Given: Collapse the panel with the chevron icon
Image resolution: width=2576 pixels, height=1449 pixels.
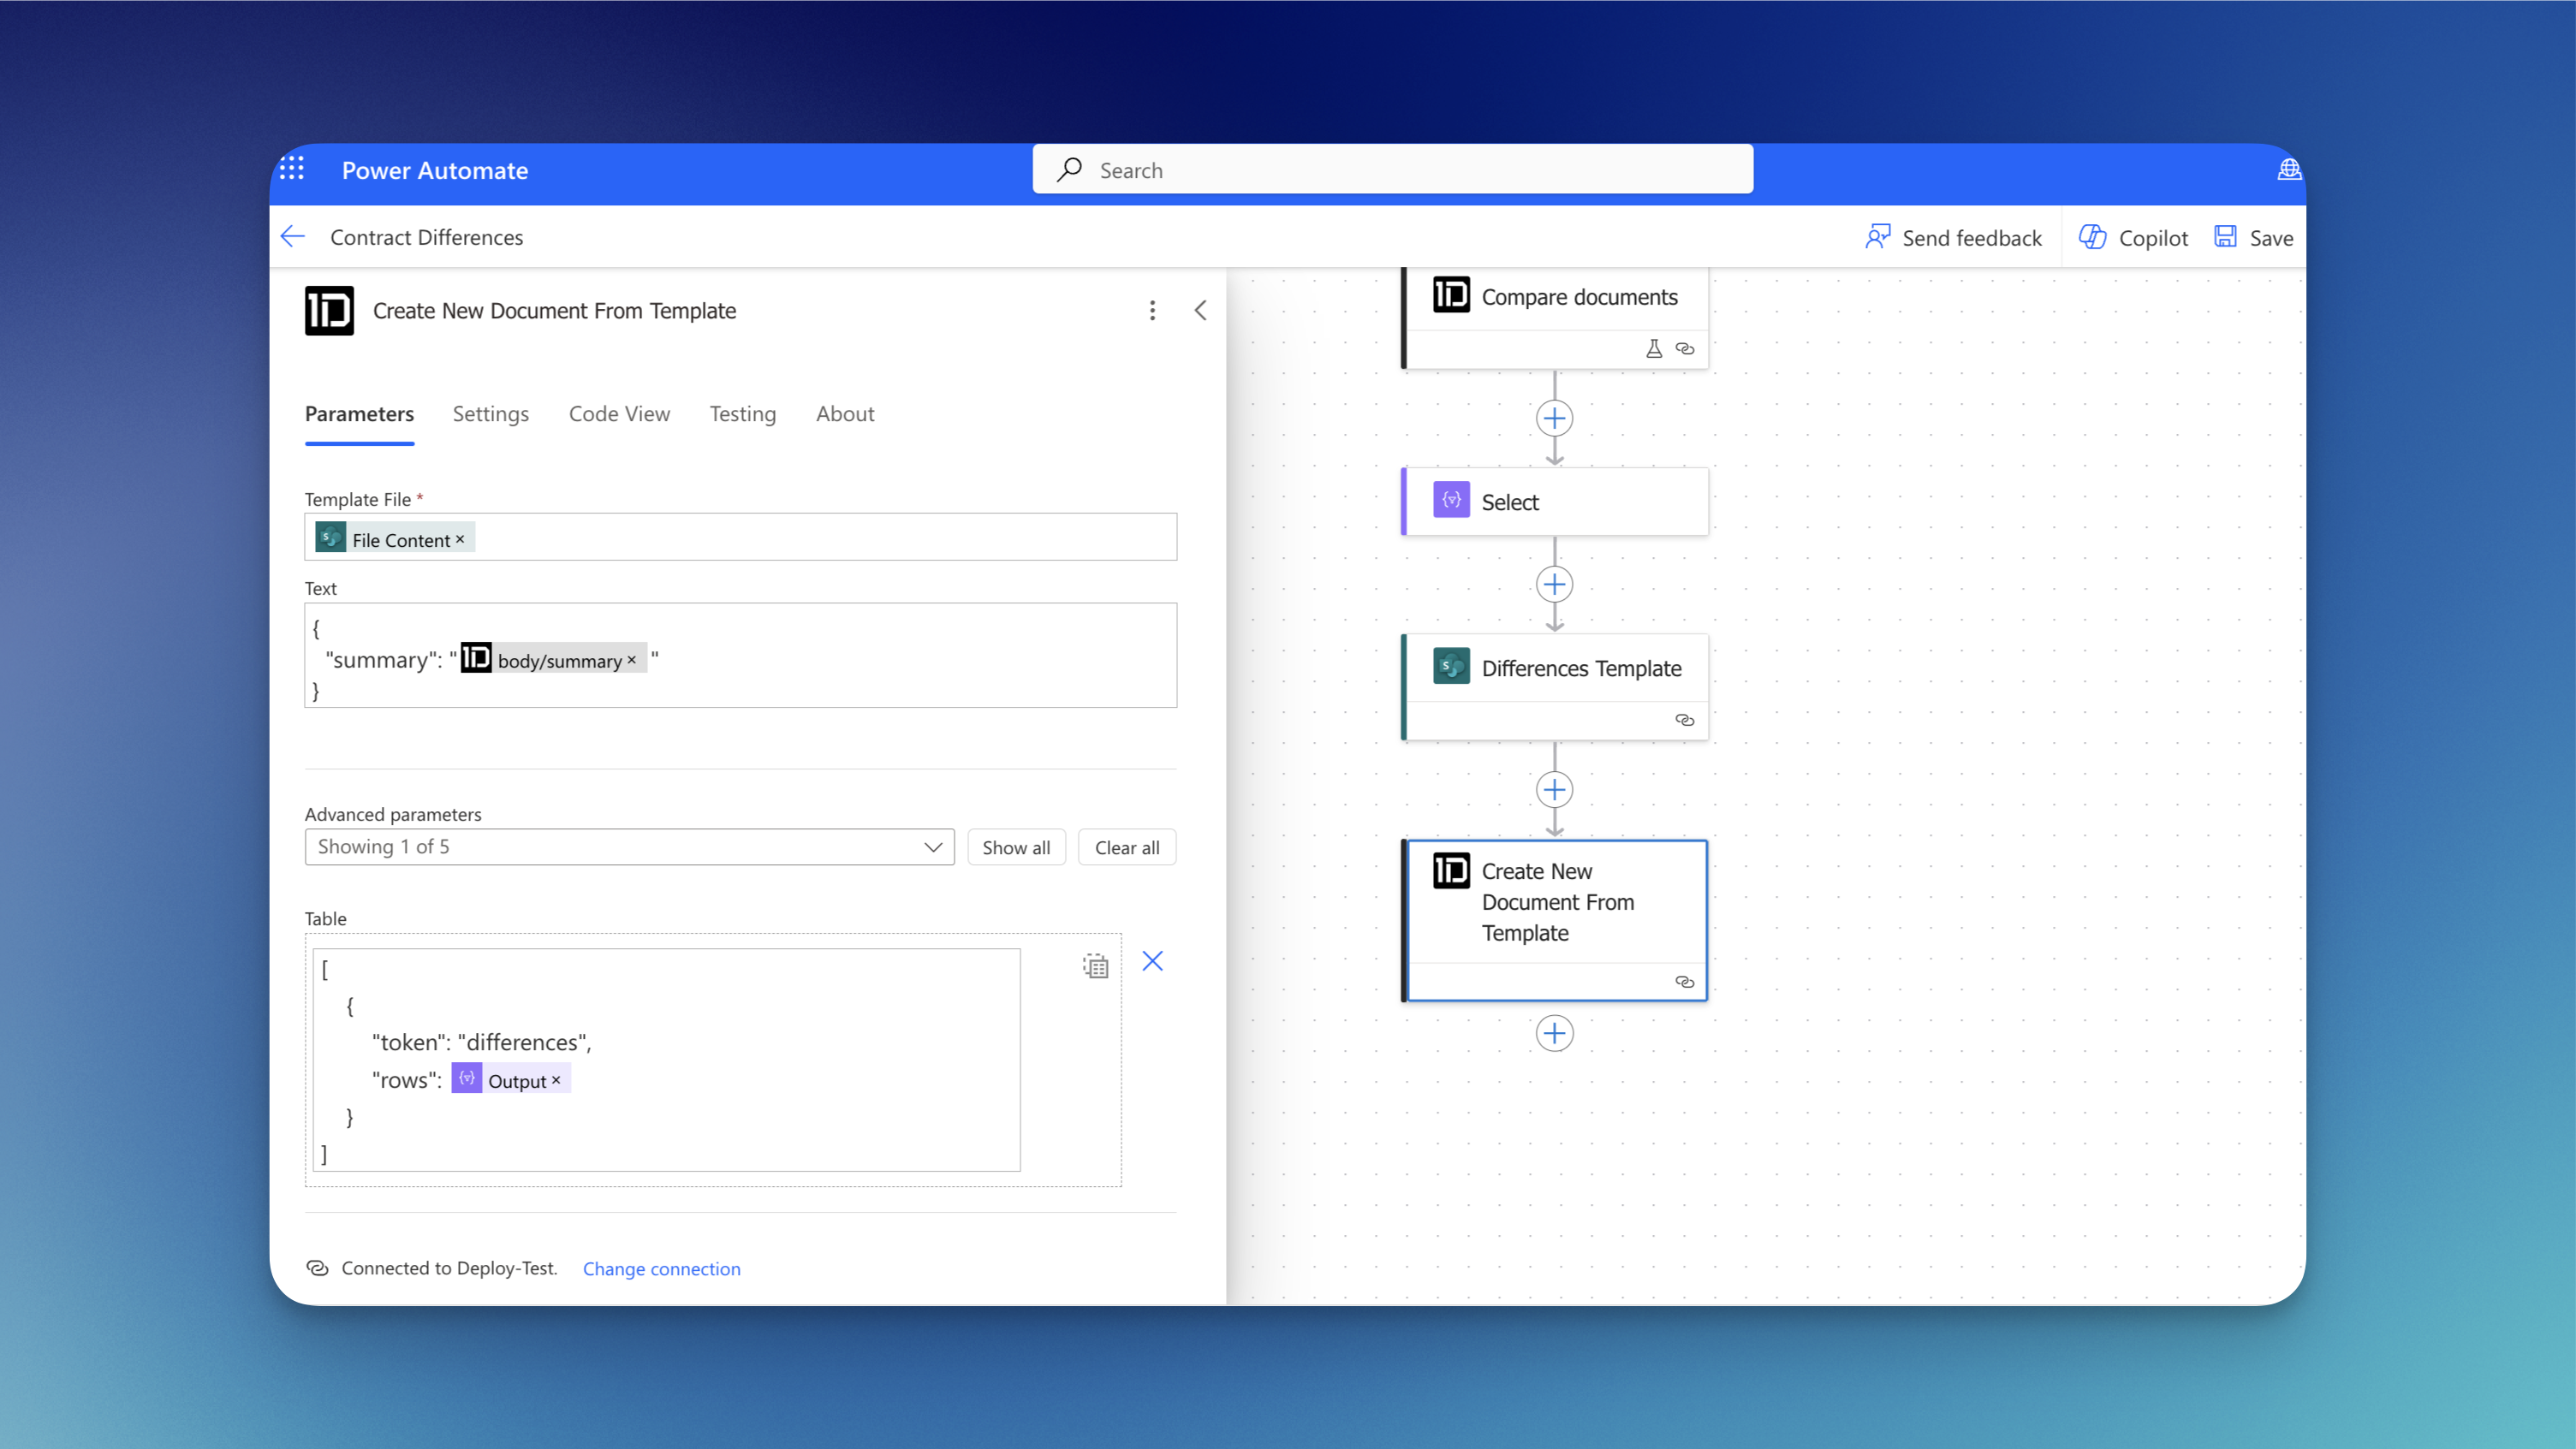Looking at the screenshot, I should pos(1201,311).
